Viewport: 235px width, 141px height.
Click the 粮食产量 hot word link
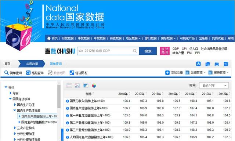pos(178,53)
